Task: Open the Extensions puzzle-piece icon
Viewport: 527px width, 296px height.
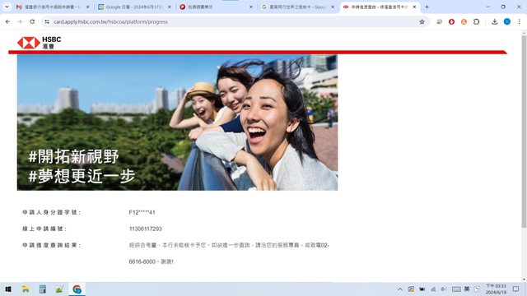Action: click(x=476, y=22)
